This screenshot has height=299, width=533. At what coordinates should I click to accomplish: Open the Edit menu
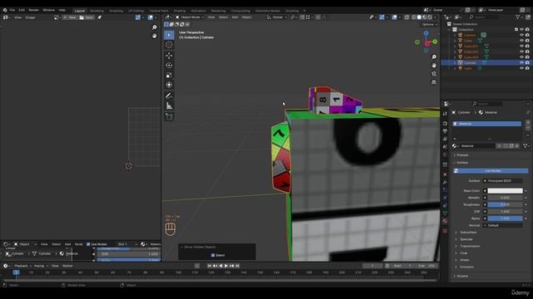point(22,10)
